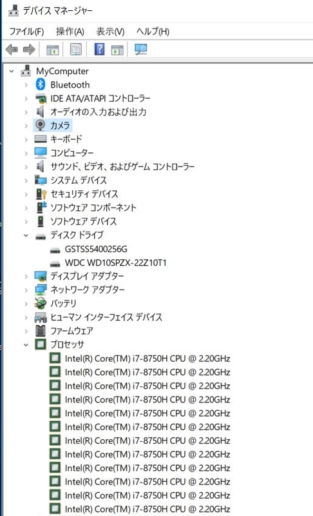
Task: Click the GSTSS5400256G drive icon
Action: tap(55, 250)
